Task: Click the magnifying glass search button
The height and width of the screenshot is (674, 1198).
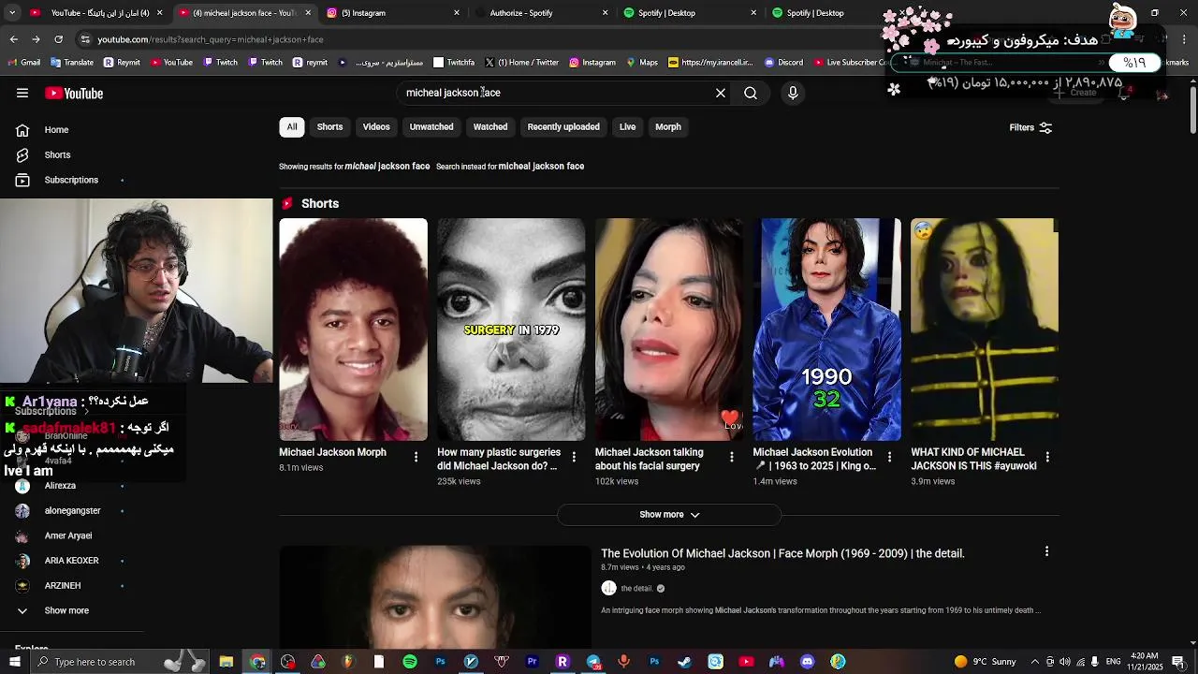Action: 751,93
